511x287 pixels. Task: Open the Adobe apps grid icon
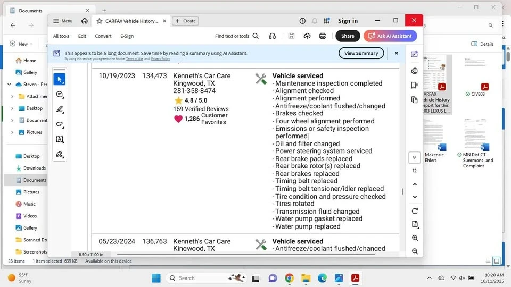click(326, 21)
